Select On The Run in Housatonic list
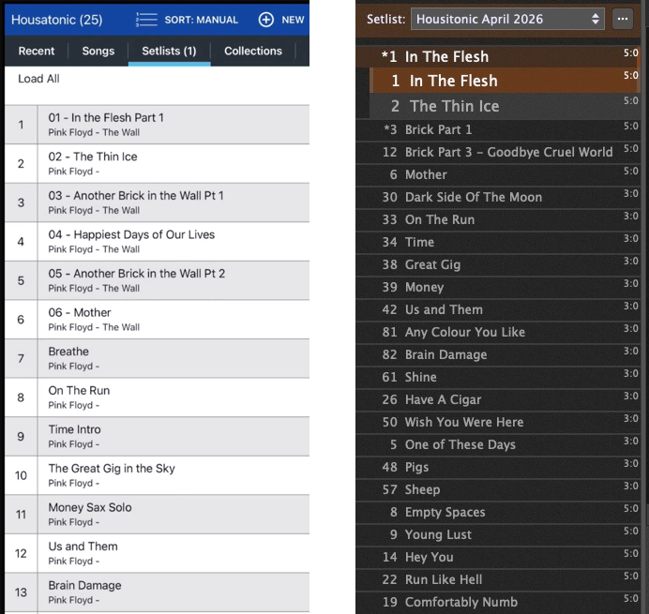 point(157,397)
